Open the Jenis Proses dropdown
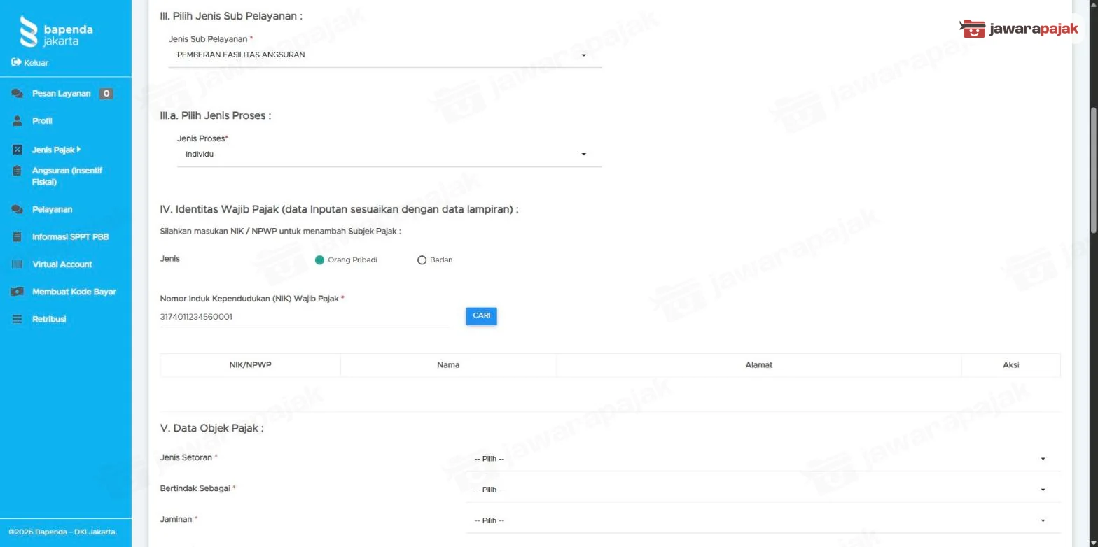This screenshot has height=547, width=1098. pos(389,154)
